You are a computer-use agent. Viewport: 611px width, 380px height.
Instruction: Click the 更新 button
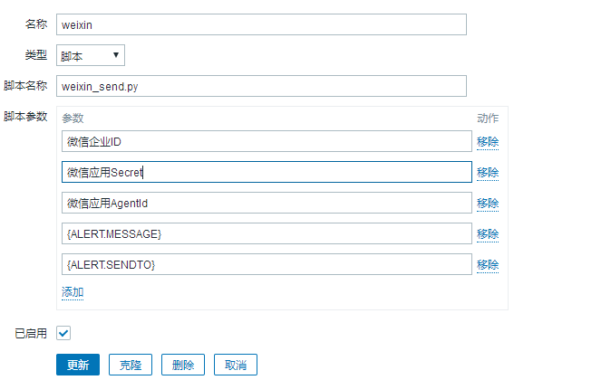pyautogui.click(x=78, y=365)
